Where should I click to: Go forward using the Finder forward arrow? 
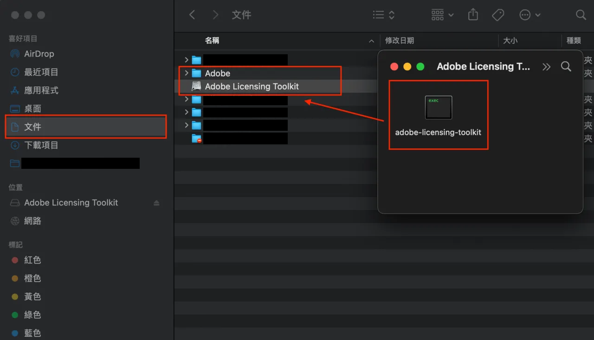(x=215, y=15)
